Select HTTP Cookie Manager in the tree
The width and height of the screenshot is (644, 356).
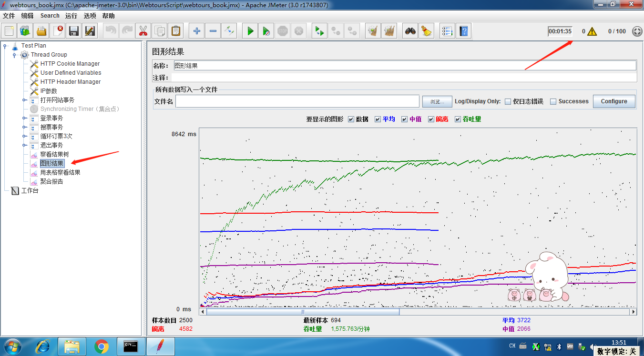point(70,64)
